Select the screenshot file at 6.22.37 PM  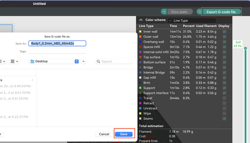coord(14,117)
